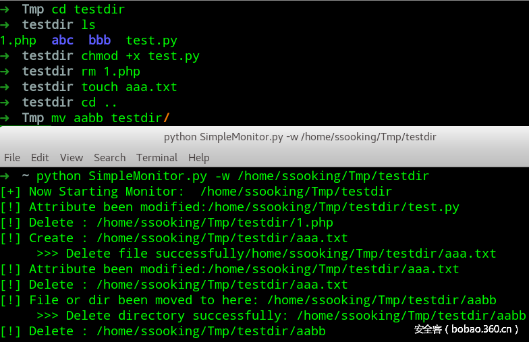Open the Terminal menu
This screenshot has height=342, width=529.
157,157
